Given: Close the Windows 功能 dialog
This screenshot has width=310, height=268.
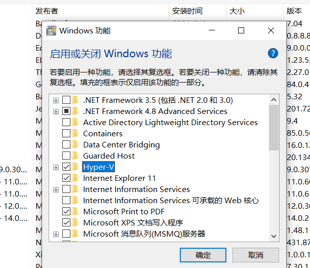Looking at the screenshot, I should 271,30.
